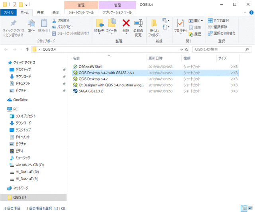Expand the recent locations dropdown arrow
The width and height of the screenshot is (255, 212).
[21, 49]
